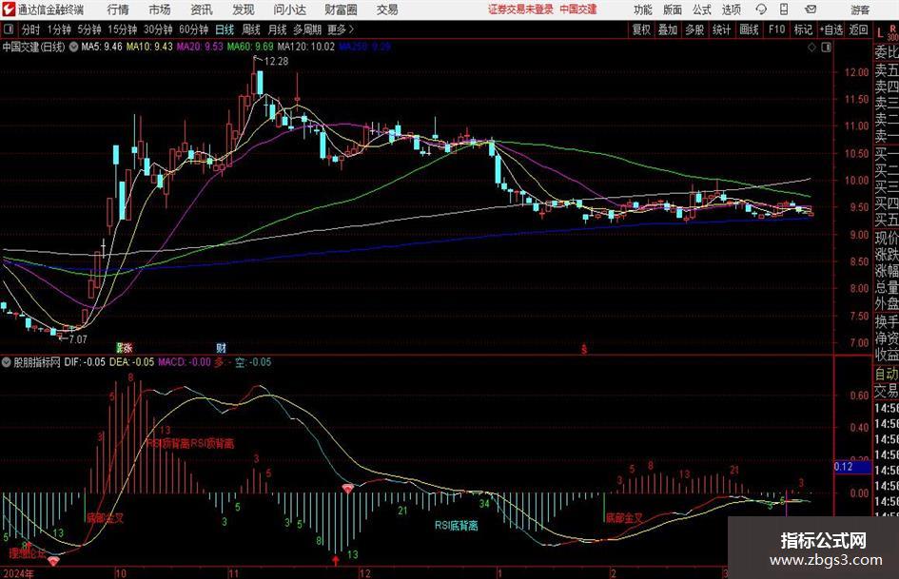Viewport: 899px width, 579px height.
Task: Toggle the side panel icon left of 分时
Action: click(x=9, y=29)
